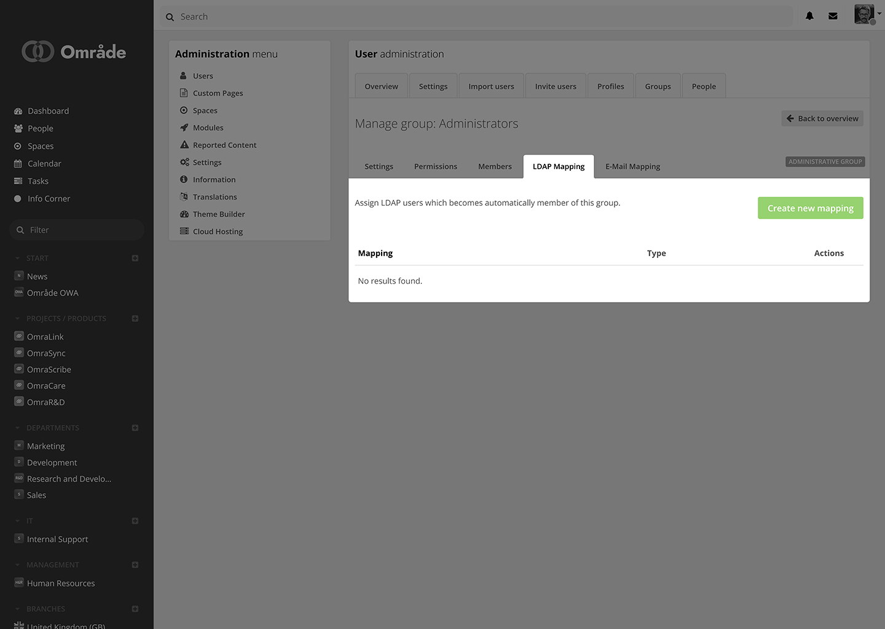Go to the Dashboard

48,111
